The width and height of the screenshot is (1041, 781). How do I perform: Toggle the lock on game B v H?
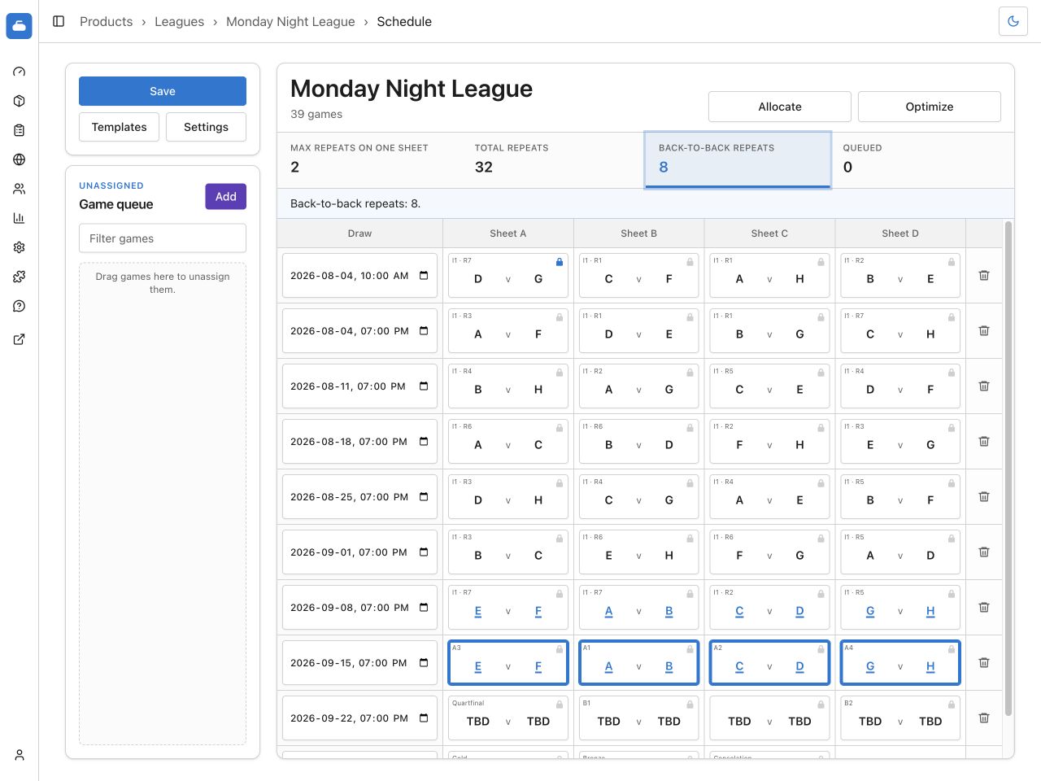click(560, 373)
